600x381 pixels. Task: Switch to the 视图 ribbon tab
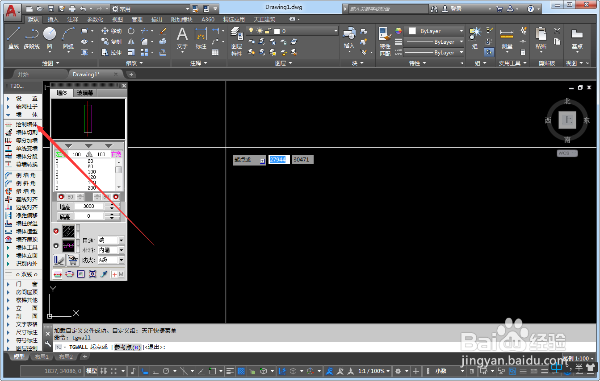[117, 19]
